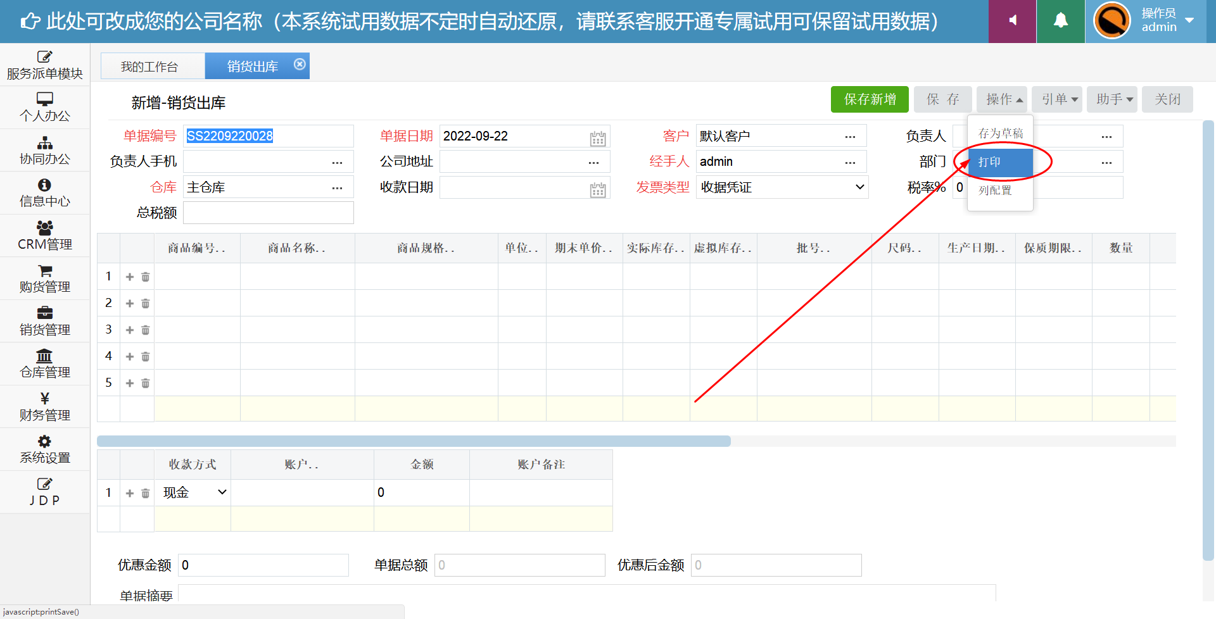Focus the 单据摘要 input field
Screen dimensions: 1216x619
(587, 594)
